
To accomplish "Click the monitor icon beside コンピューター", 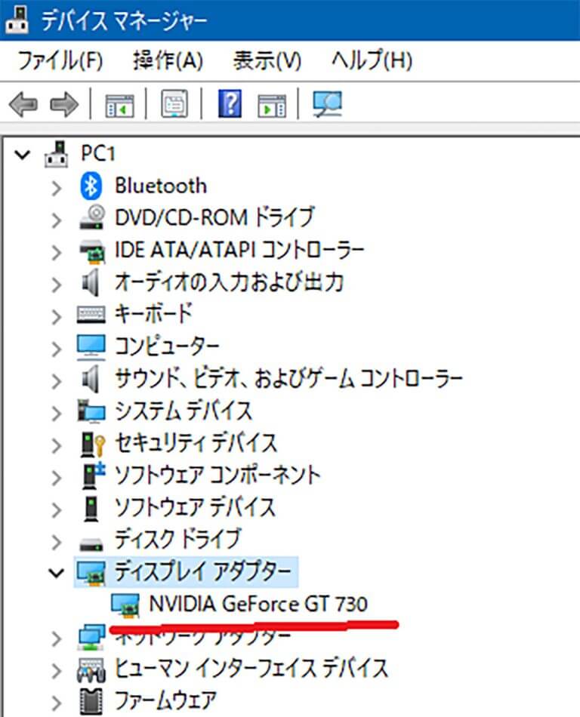I will [x=91, y=347].
